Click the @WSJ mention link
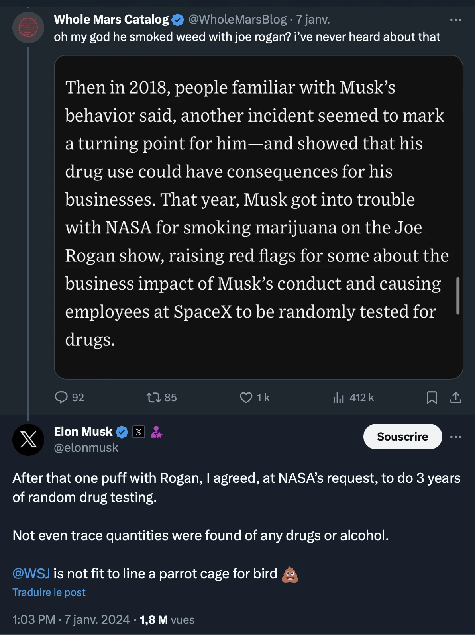Screen dimensions: 475x635 click(x=31, y=574)
